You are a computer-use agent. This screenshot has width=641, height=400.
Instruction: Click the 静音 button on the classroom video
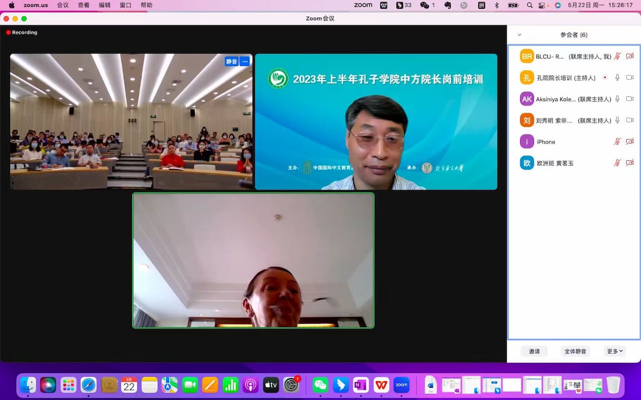pos(231,62)
